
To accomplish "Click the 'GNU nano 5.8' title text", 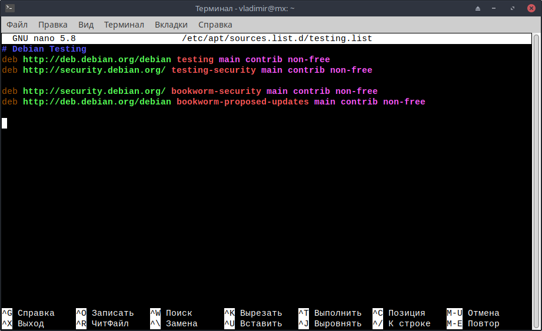I will 44,38.
